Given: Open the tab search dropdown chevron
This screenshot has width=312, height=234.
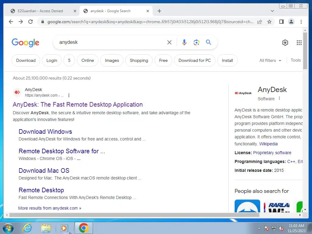Looking at the screenshot, I should [272, 11].
